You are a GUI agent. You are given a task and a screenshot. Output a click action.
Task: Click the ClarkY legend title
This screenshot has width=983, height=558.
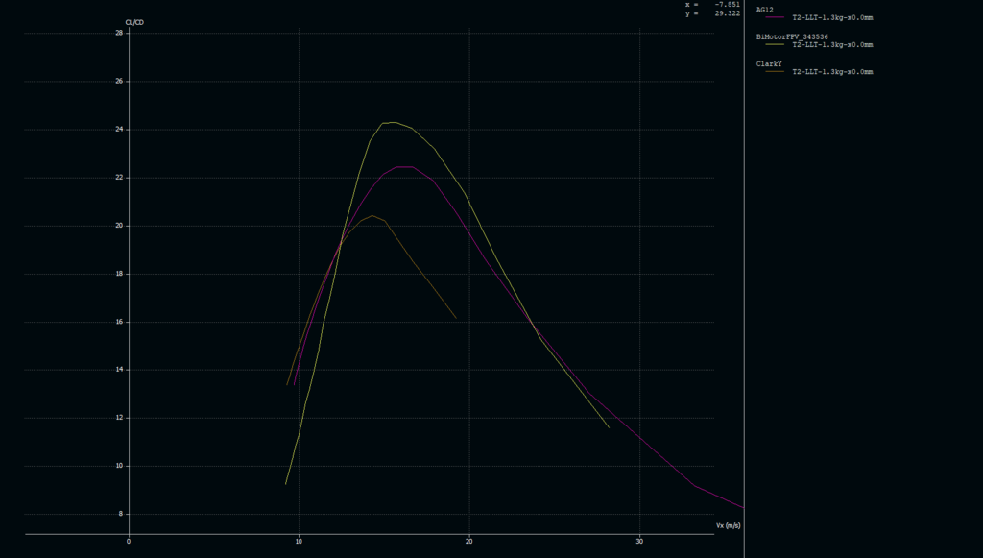point(769,63)
